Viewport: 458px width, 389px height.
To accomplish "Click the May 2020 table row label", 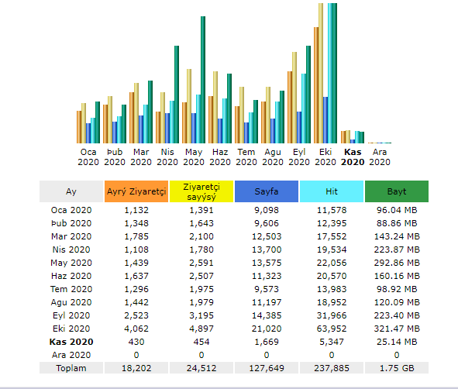I will 71,263.
